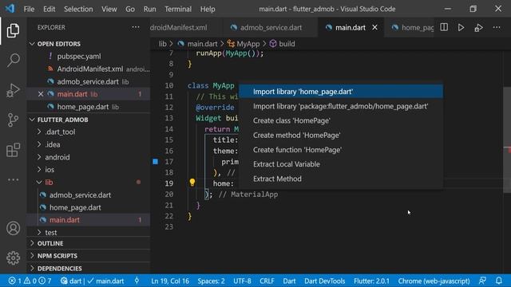Click the split editor right icon
The image size is (511, 287).
(x=444, y=27)
